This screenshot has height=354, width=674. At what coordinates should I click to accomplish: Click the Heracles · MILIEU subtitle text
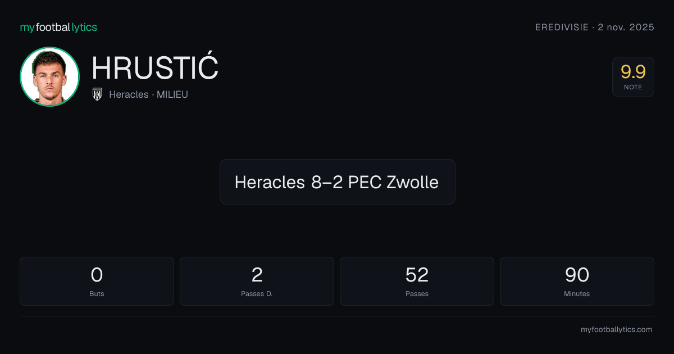[x=148, y=94]
